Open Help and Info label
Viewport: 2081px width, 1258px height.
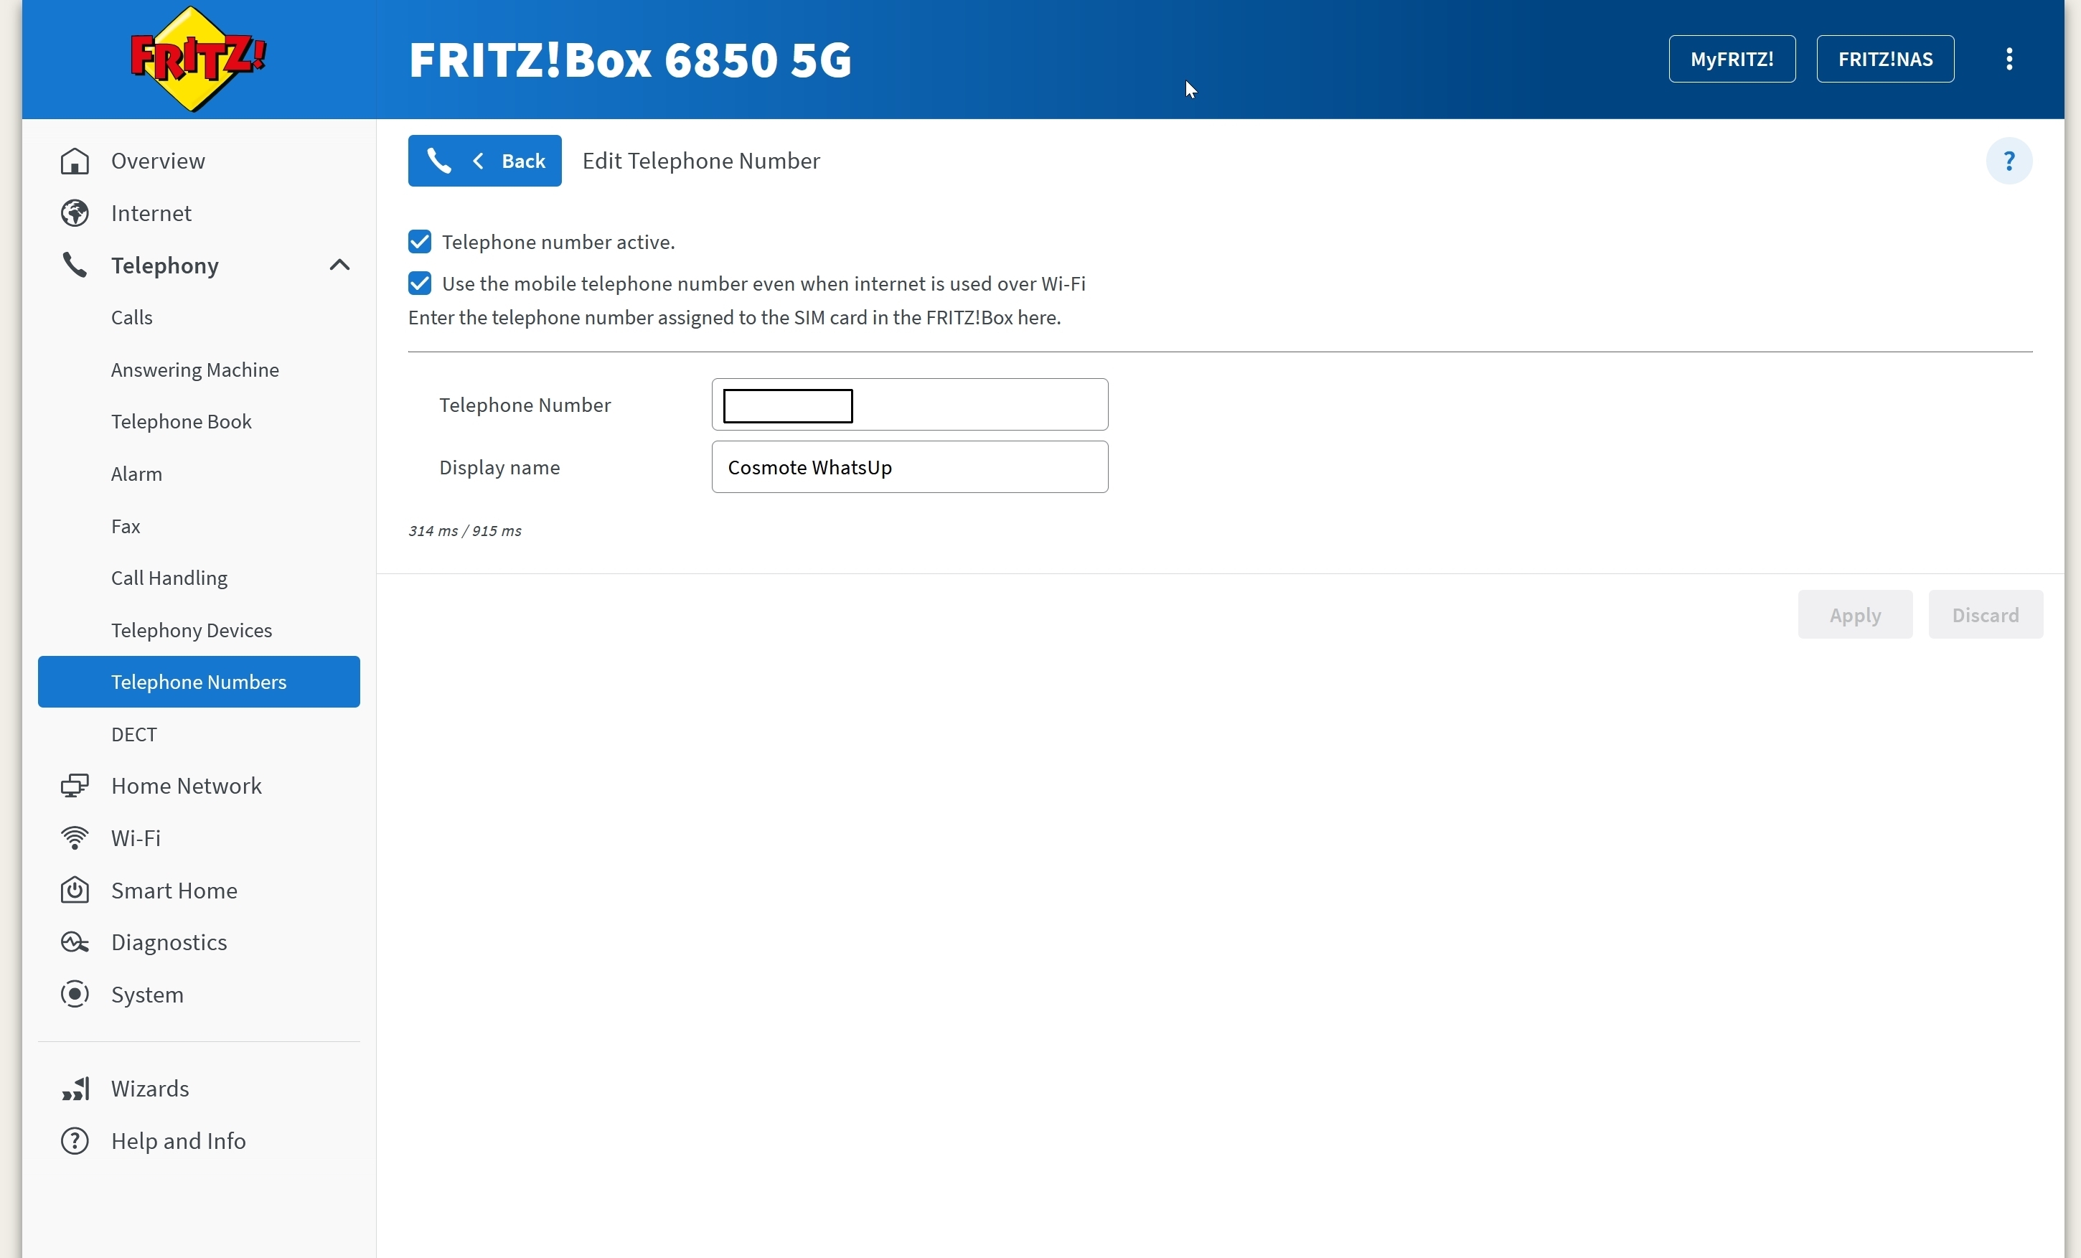click(x=179, y=1140)
